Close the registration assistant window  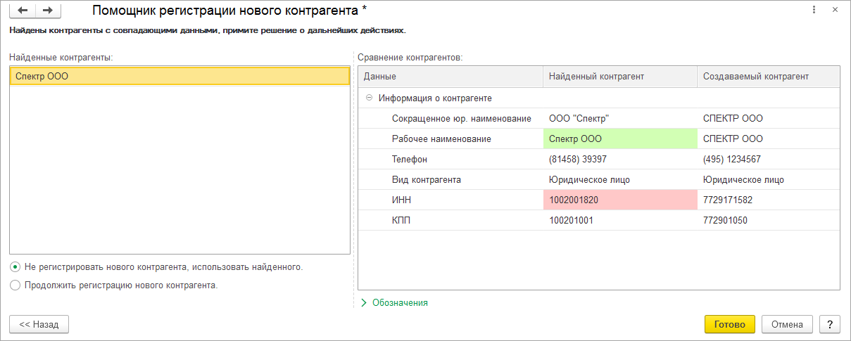click(836, 10)
